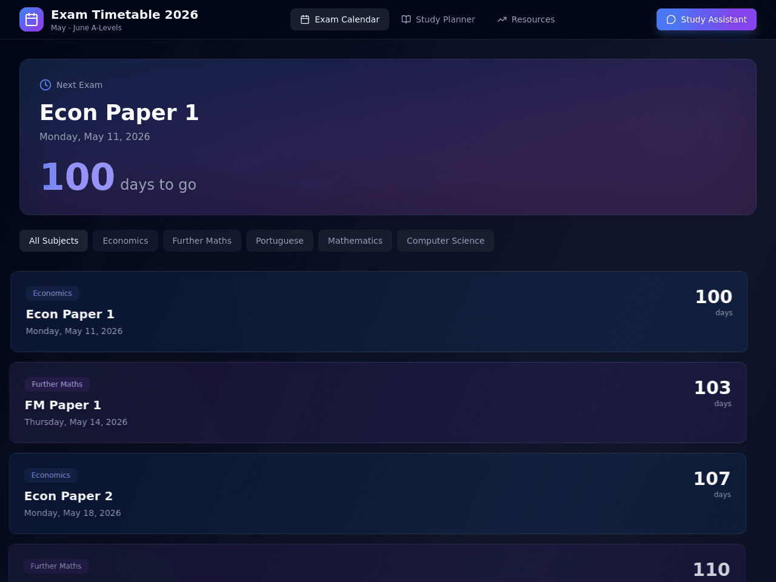The image size is (776, 582).
Task: Click the date Monday, May 18, 2026
Action: coord(73,513)
